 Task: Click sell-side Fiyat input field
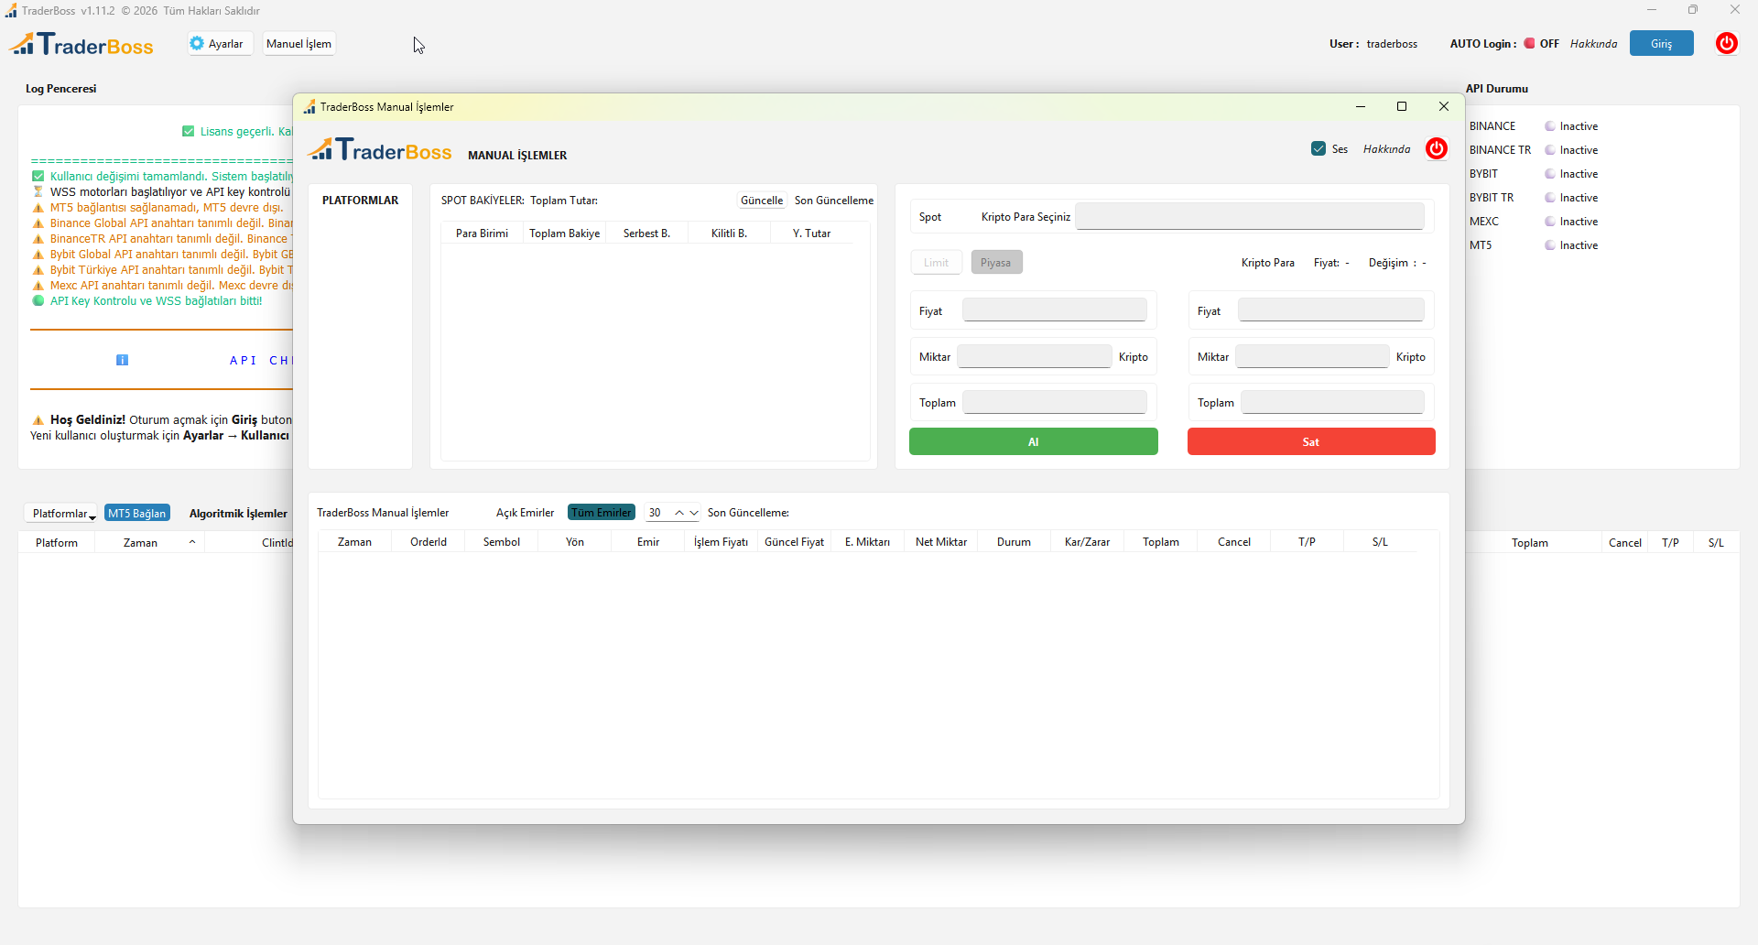click(1331, 310)
